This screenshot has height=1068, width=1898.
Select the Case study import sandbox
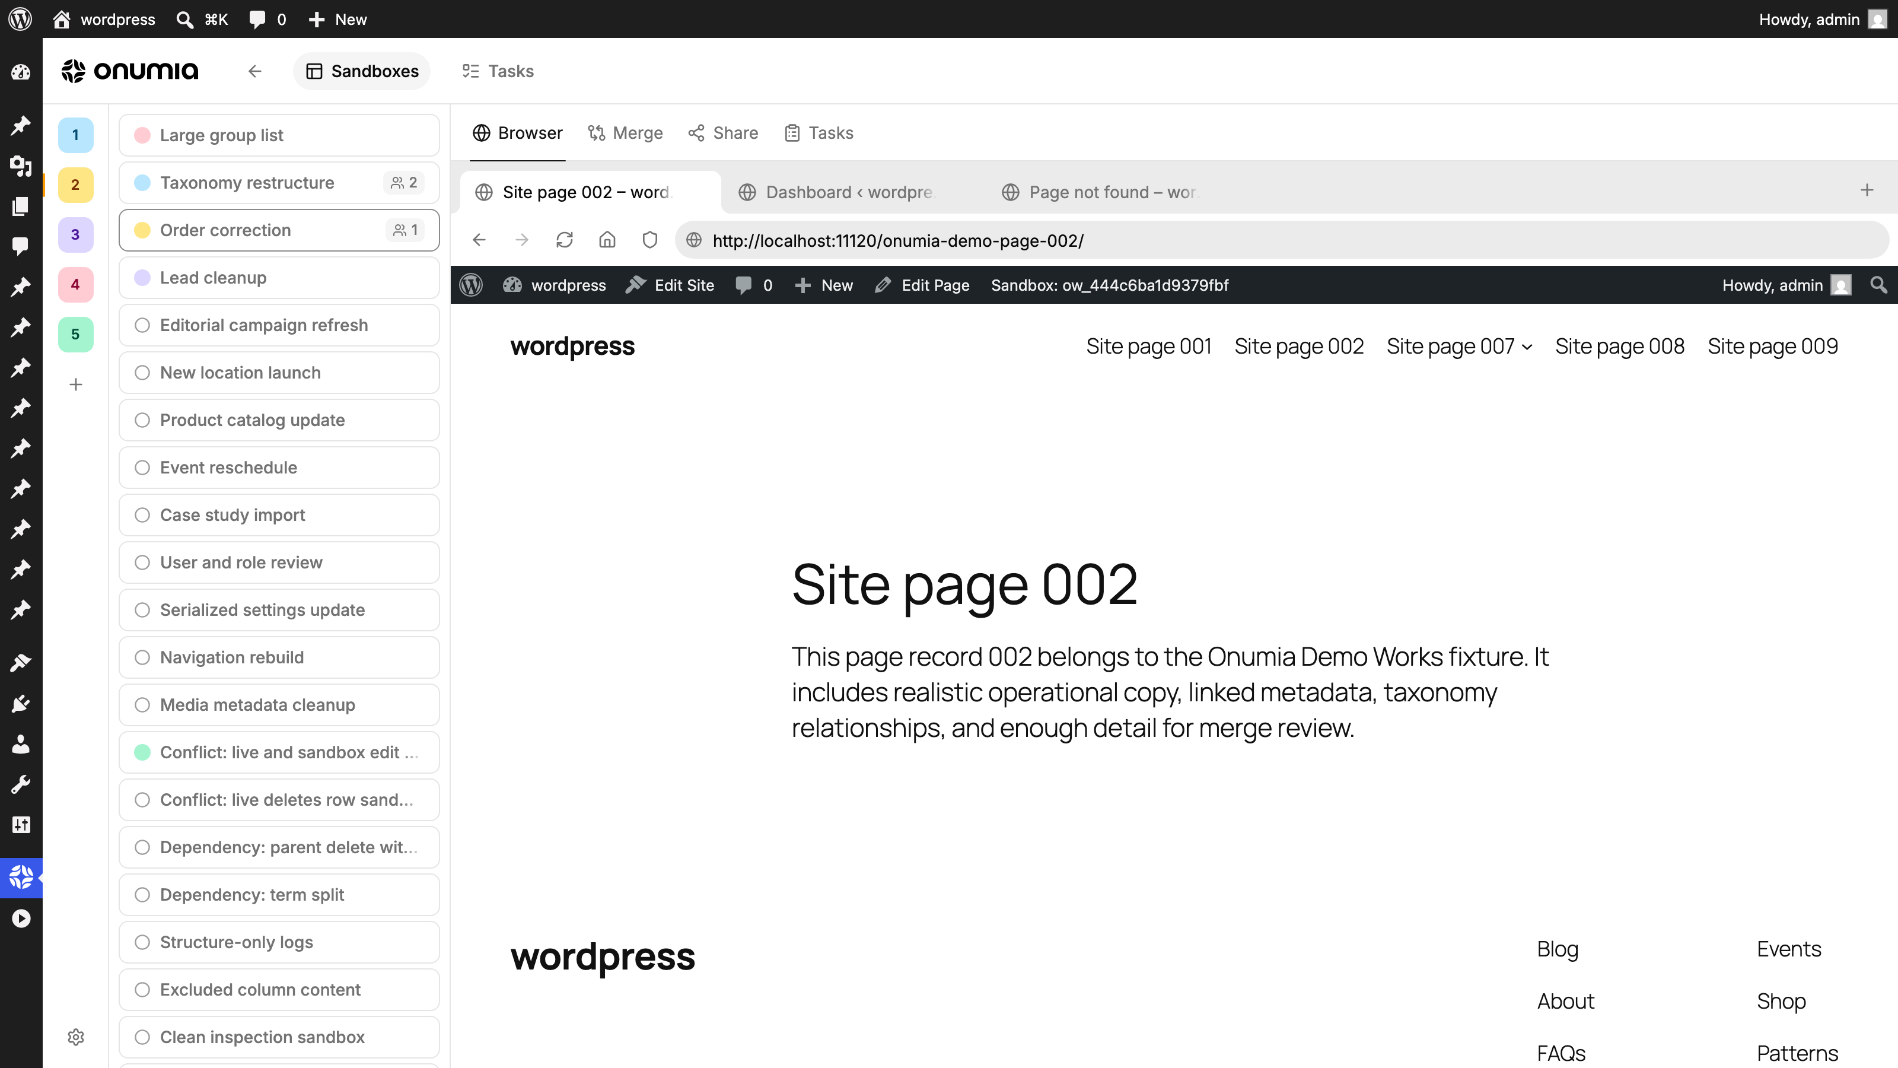point(279,515)
